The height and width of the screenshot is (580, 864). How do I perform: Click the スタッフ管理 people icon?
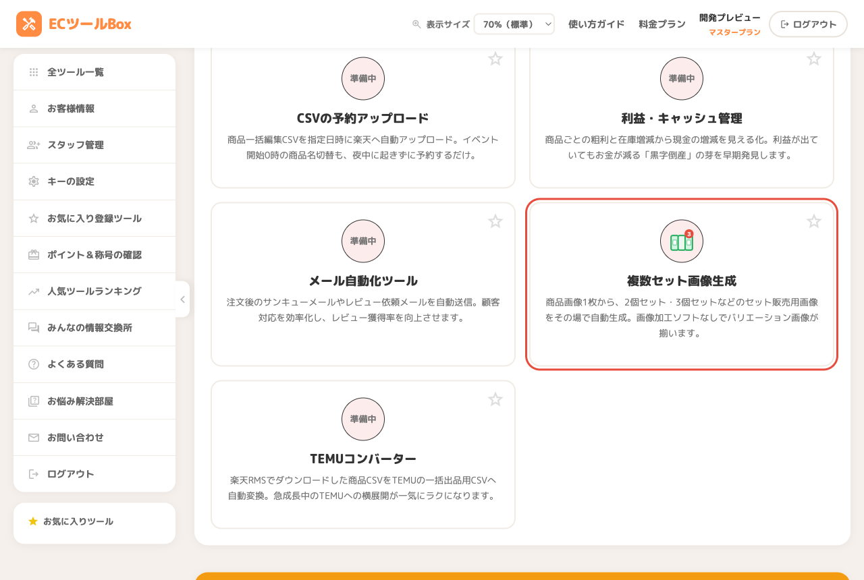pyautogui.click(x=34, y=145)
